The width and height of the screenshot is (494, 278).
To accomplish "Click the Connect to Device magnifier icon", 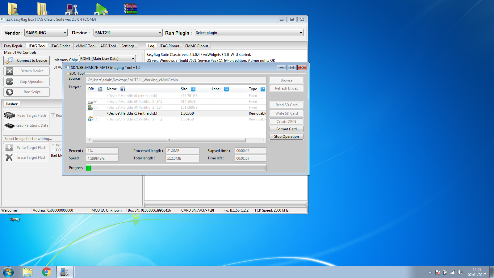I will [10, 61].
